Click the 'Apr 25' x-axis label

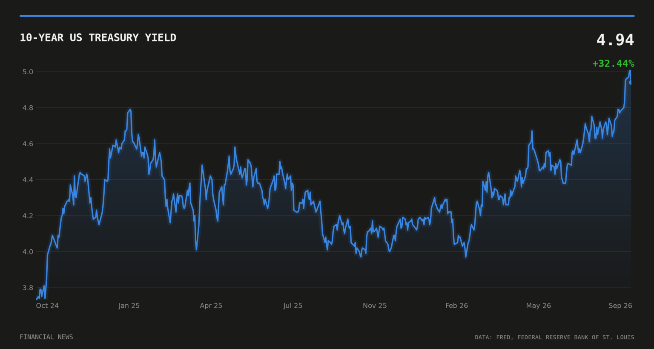coord(211,306)
